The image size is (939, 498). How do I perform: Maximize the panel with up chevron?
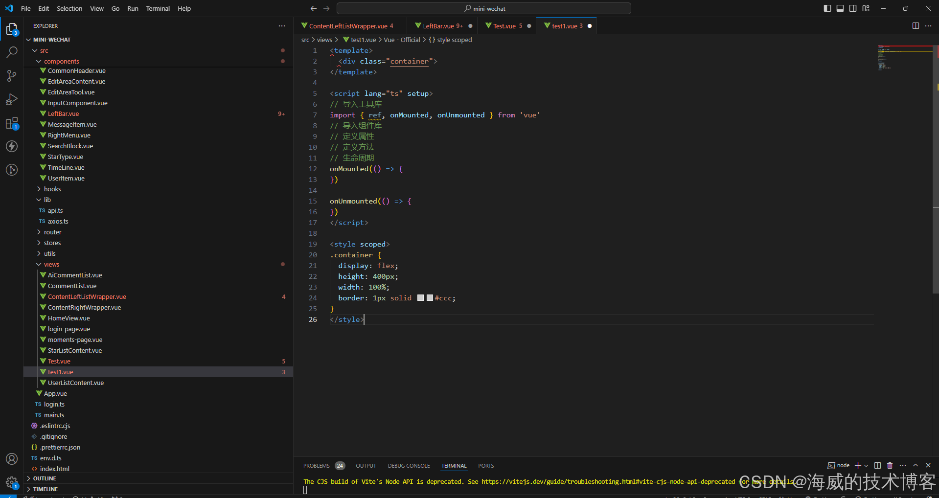click(916, 465)
